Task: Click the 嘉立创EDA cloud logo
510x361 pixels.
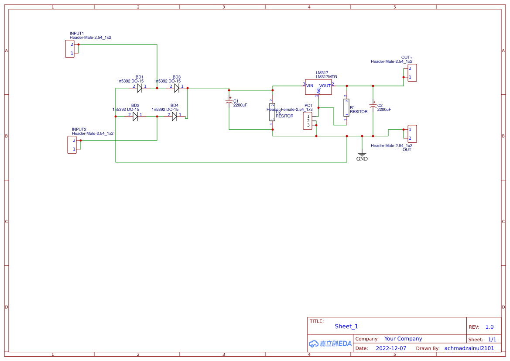Action: pyautogui.click(x=329, y=343)
